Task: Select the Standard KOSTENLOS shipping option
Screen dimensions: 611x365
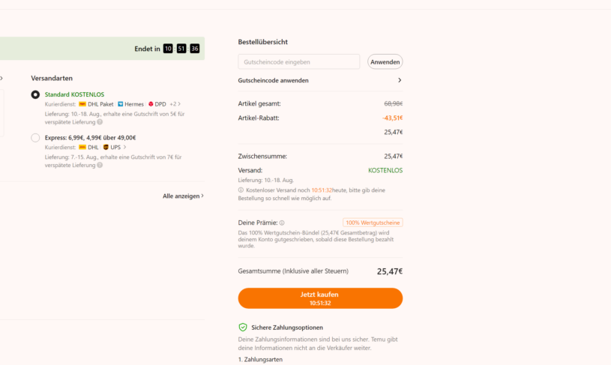Action: [35, 95]
